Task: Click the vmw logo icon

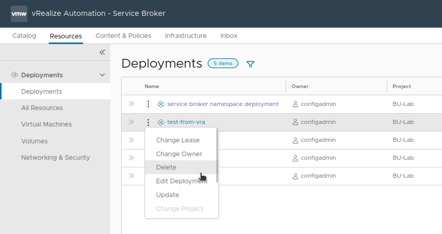Action: (x=19, y=14)
